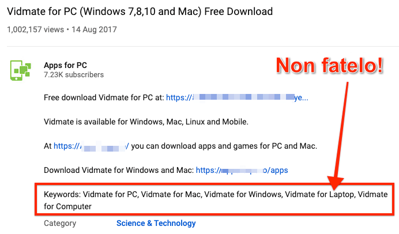Viewport: 399px width, 234px height.
Task: Open the Apps for PC channel name
Action: pos(66,65)
